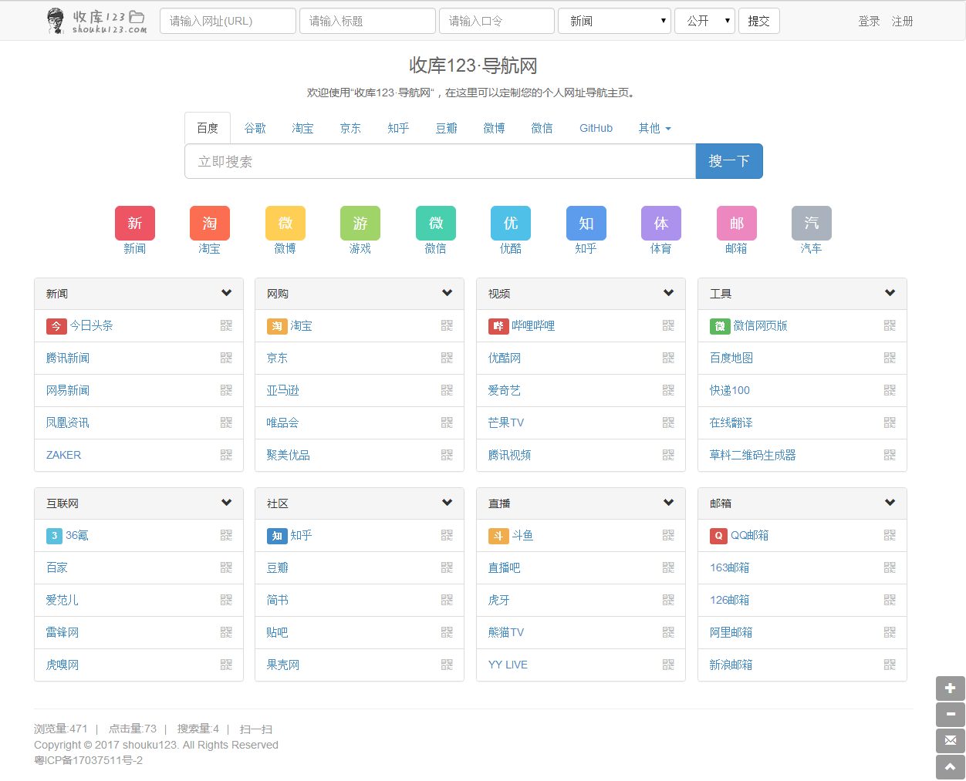
Task: Show QR code for 虎牙
Action: pos(668,600)
